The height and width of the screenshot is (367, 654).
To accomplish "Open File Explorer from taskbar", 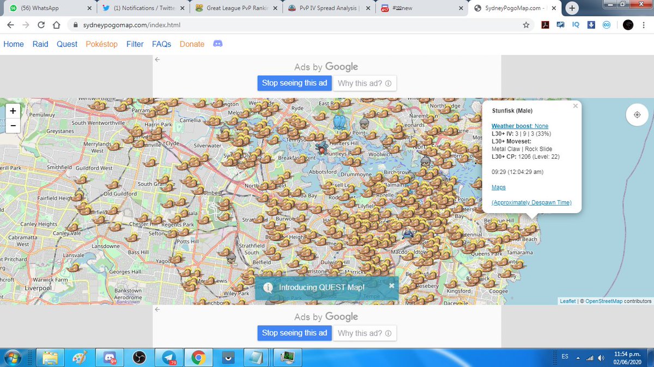I will (50, 357).
